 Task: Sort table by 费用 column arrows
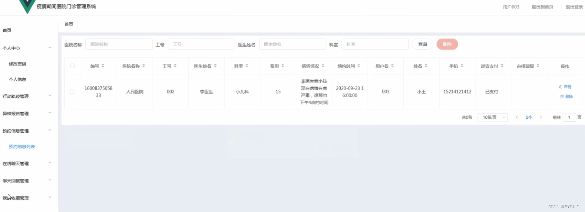(x=282, y=66)
